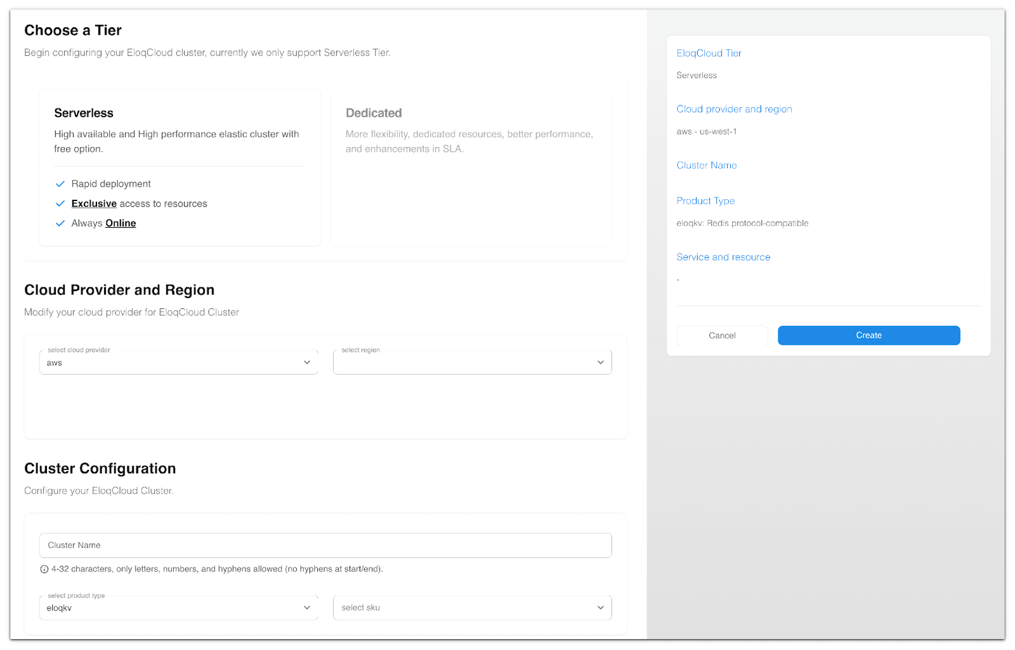Click the checkmark beside Always Online
1015x650 pixels.
click(x=60, y=223)
